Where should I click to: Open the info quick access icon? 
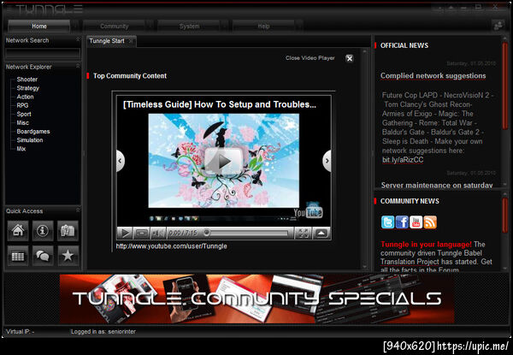[43, 231]
